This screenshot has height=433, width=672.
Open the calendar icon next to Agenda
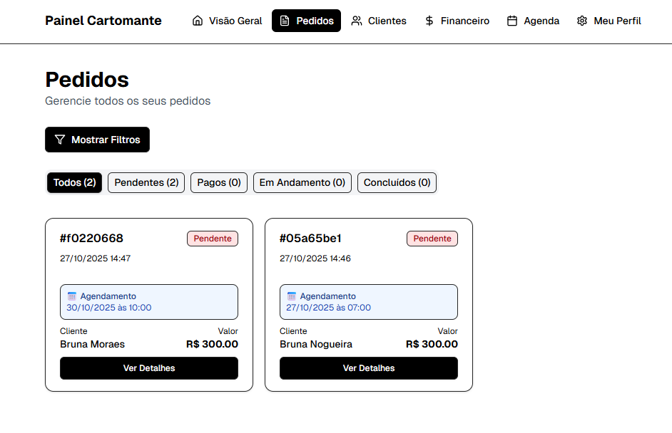click(x=511, y=21)
